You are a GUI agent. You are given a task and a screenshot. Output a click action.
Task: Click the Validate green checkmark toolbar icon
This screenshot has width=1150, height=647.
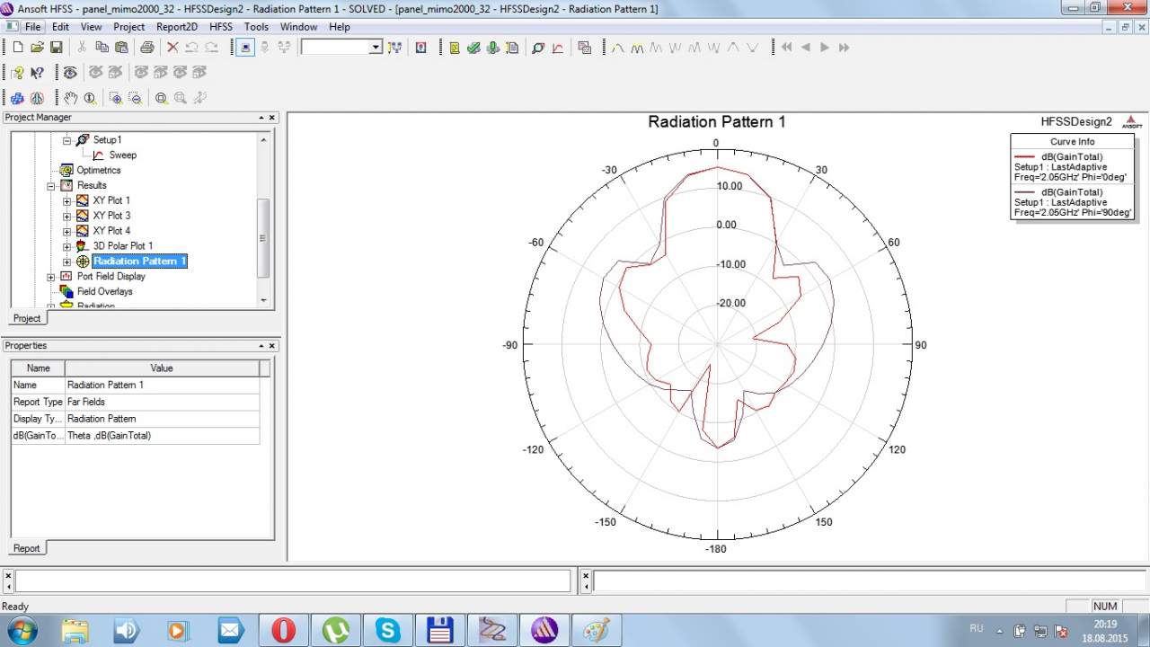point(473,48)
